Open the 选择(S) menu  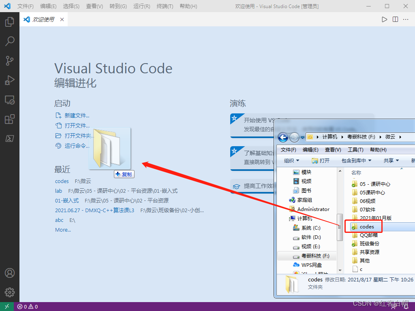coord(71,6)
